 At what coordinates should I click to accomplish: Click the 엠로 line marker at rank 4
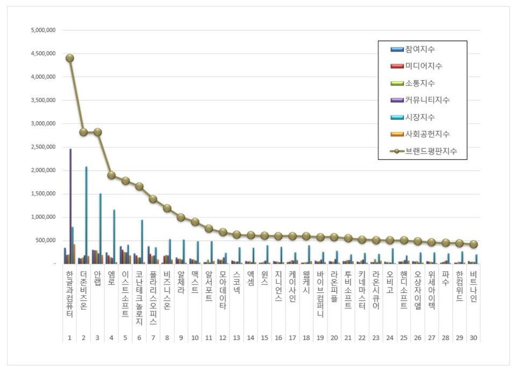click(x=111, y=175)
